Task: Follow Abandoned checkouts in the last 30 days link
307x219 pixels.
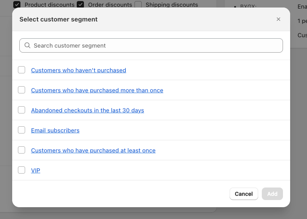Action: tap(88, 110)
